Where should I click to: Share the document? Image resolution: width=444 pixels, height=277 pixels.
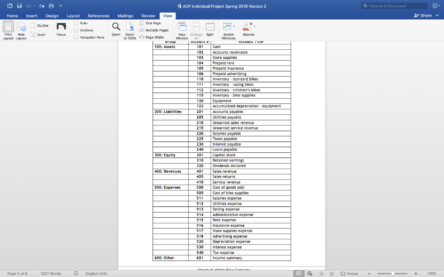click(x=423, y=16)
